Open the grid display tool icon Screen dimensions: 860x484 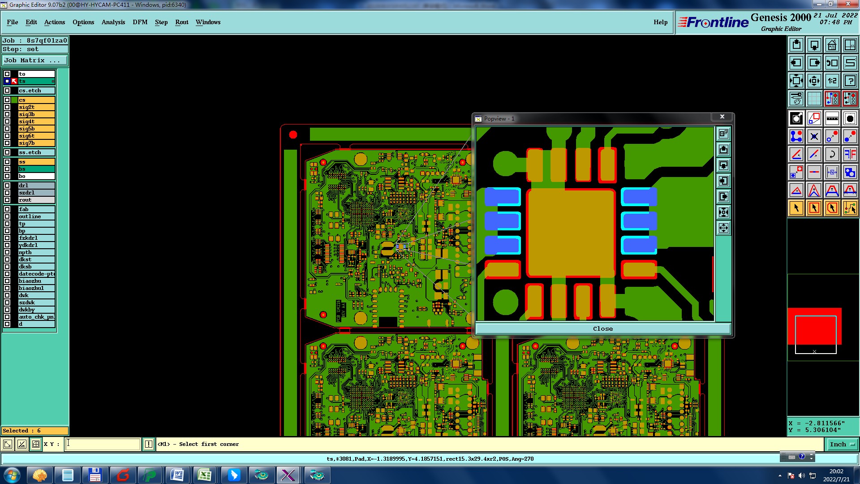click(814, 99)
